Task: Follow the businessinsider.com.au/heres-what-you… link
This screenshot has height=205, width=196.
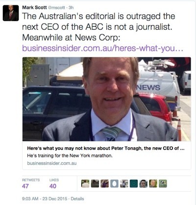Action: tap(103, 48)
